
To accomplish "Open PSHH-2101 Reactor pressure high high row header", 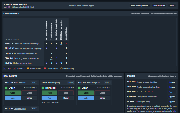I will click(x=24, y=43).
